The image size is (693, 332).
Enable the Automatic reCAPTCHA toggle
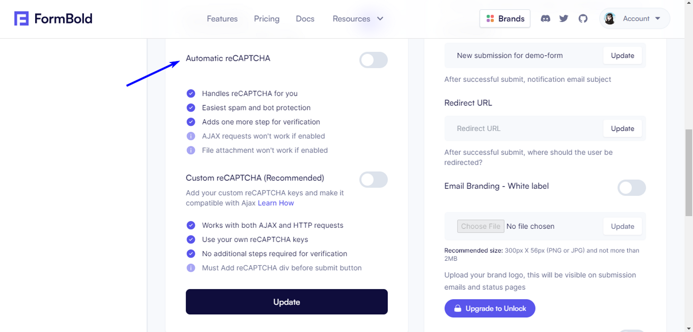tap(373, 60)
